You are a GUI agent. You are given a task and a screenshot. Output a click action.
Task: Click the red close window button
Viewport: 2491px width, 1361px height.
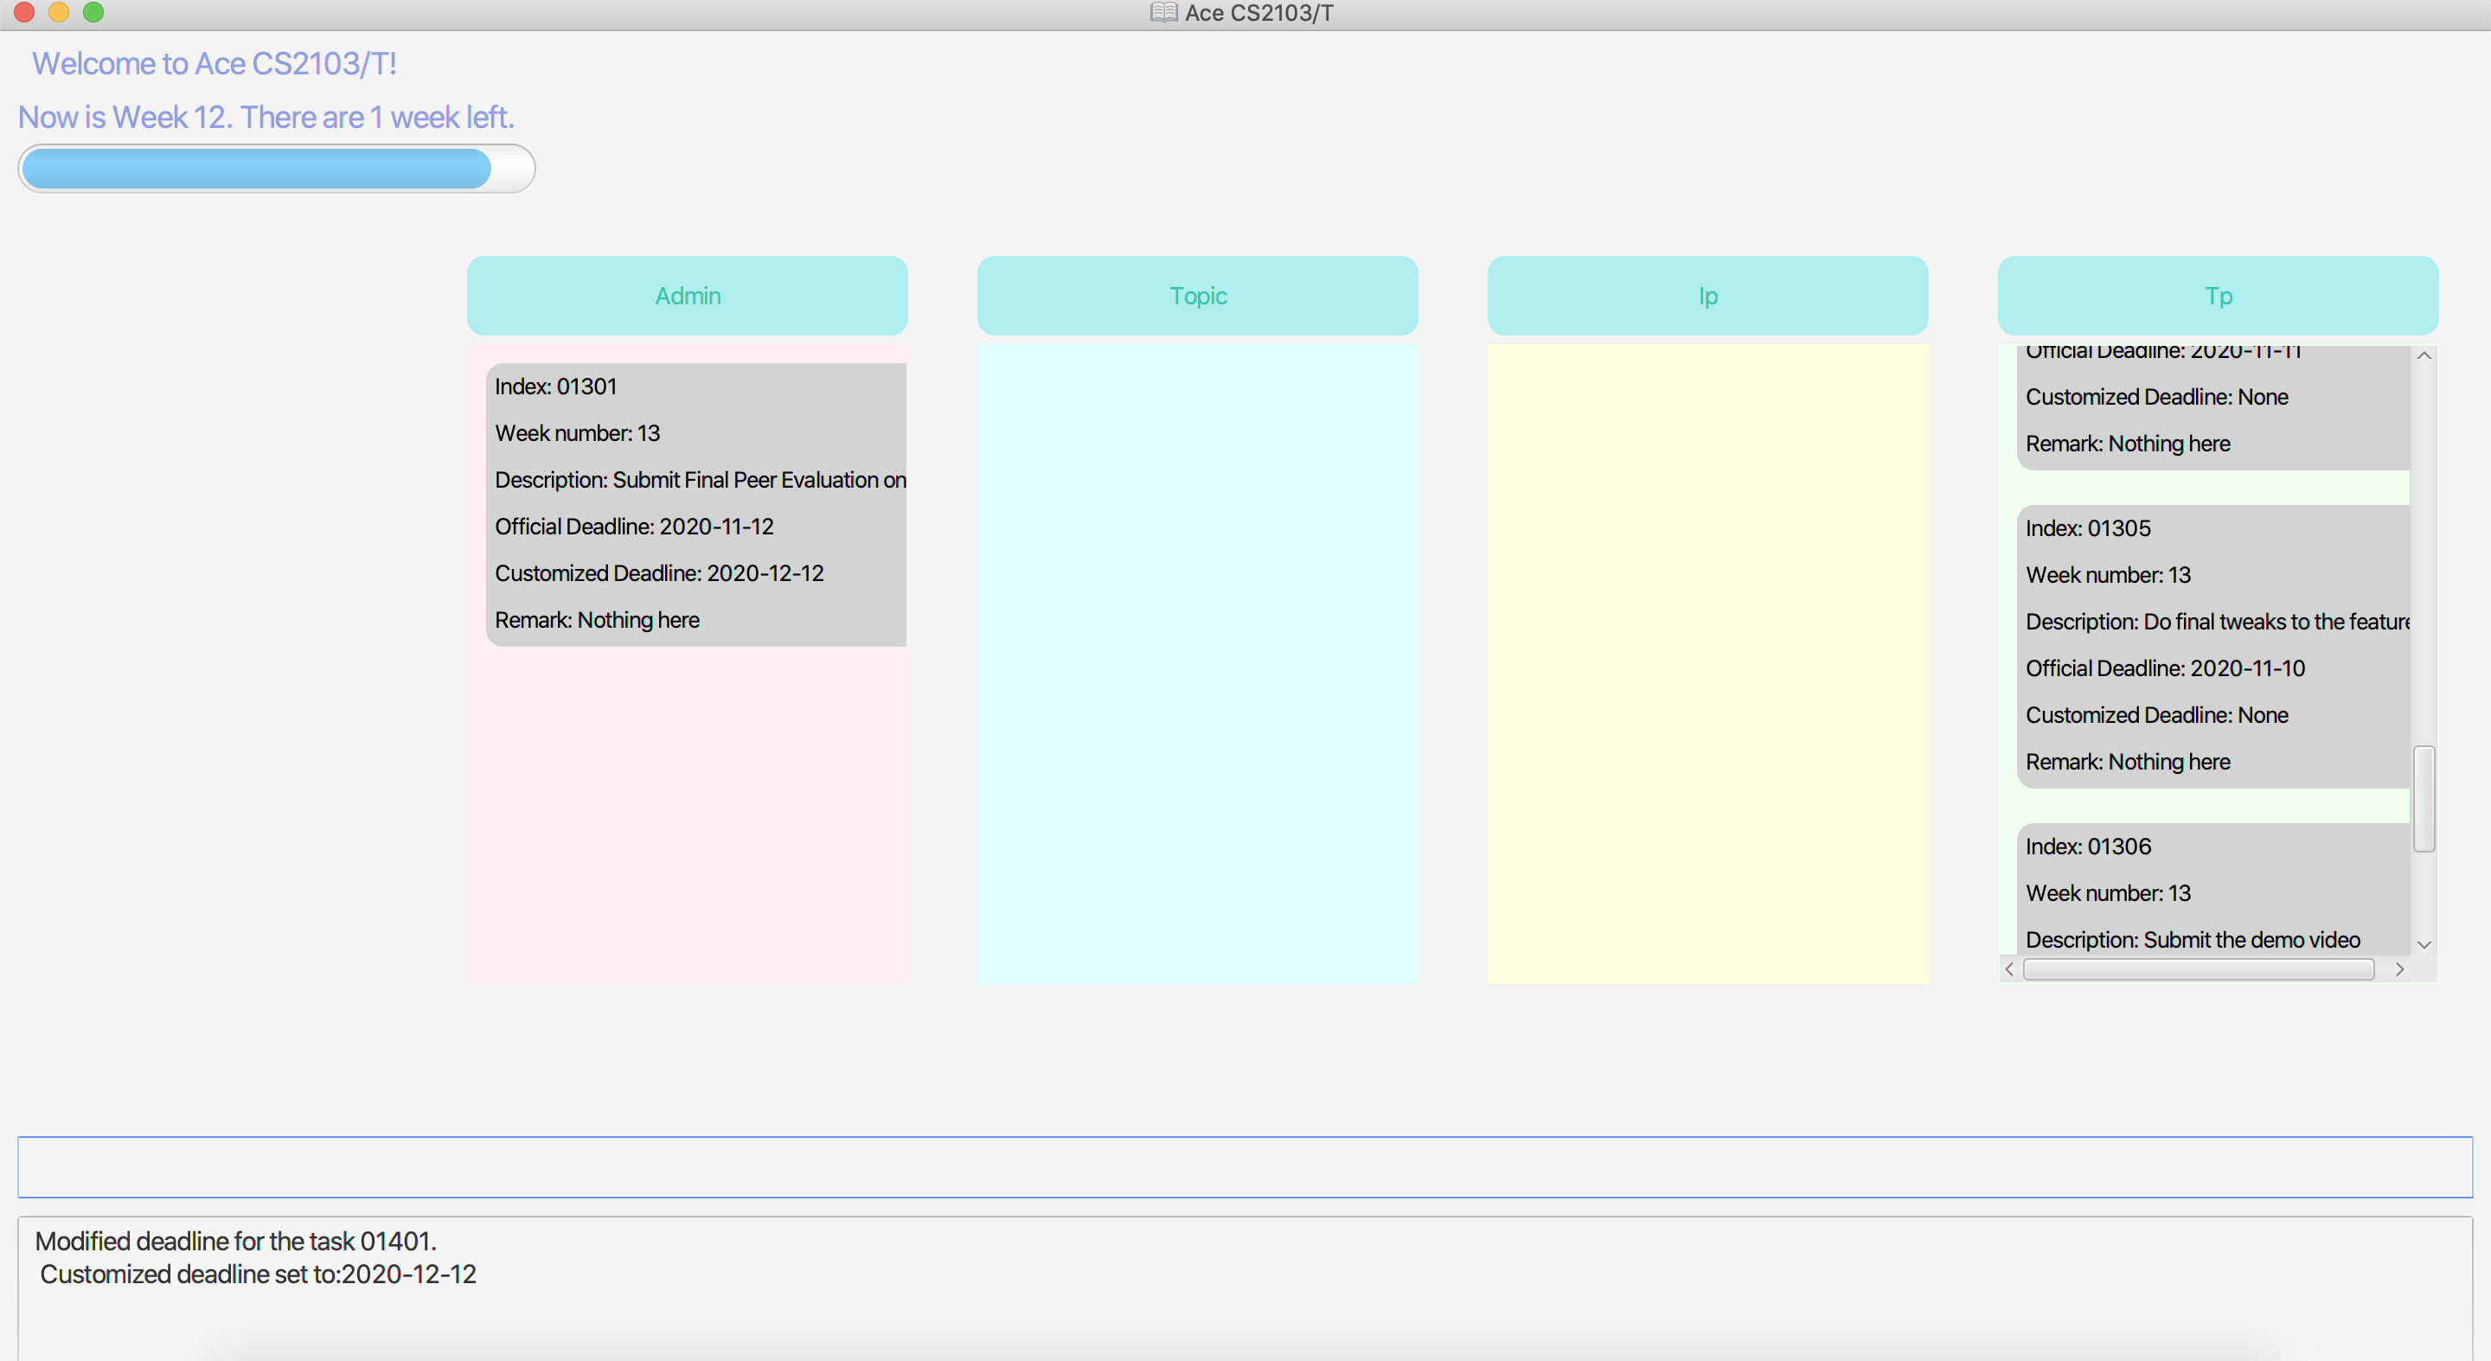point(24,11)
